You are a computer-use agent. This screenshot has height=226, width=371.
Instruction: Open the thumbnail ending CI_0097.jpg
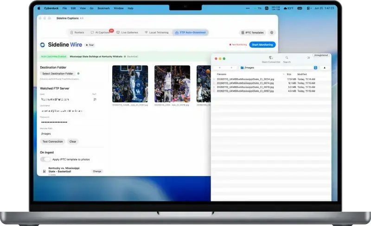[x=130, y=84]
